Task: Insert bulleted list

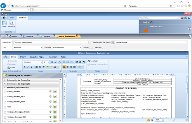Action: (x=64, y=62)
